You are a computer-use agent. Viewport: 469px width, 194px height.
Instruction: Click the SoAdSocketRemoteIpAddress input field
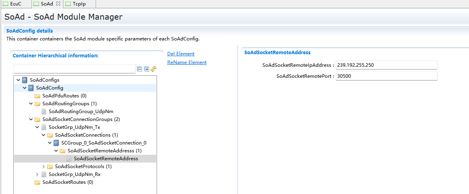click(x=386, y=65)
